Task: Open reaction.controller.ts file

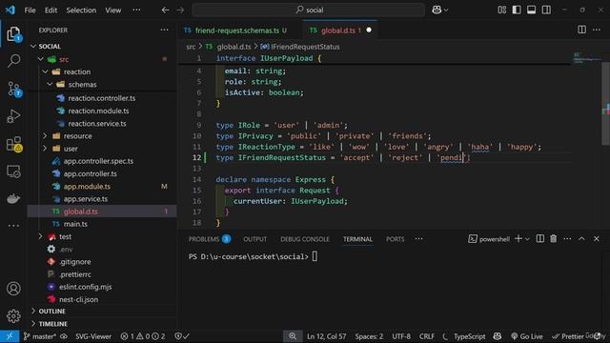Action: [102, 98]
